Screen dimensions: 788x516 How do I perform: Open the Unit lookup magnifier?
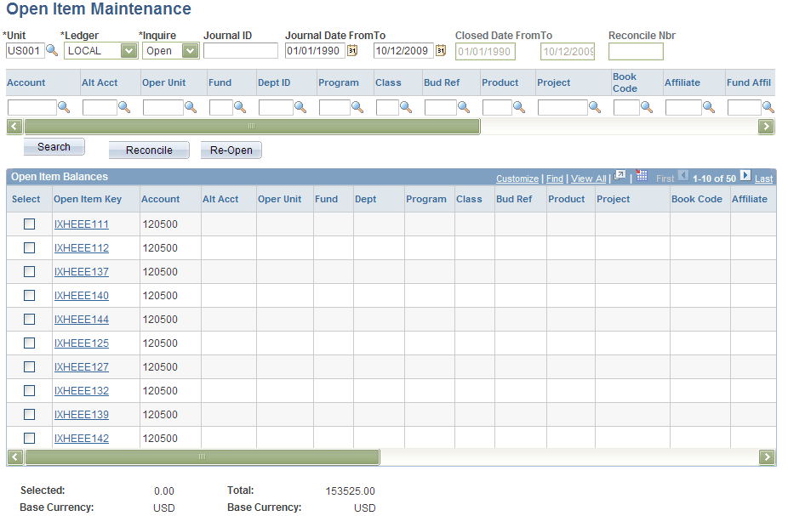coord(52,50)
